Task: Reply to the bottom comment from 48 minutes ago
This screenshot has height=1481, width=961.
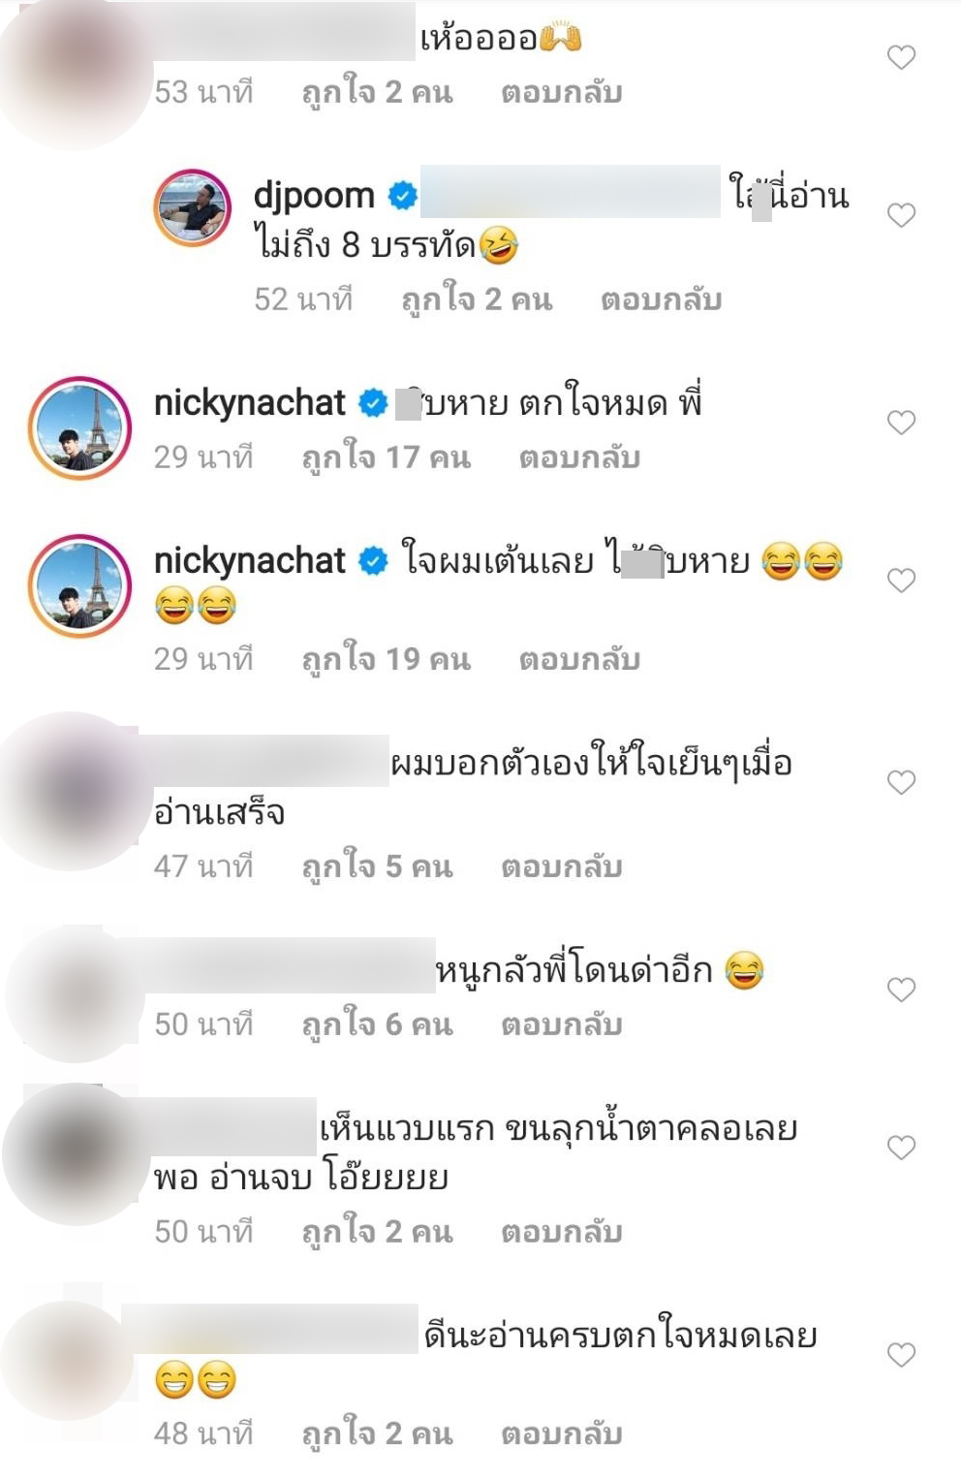Action: (x=562, y=1434)
